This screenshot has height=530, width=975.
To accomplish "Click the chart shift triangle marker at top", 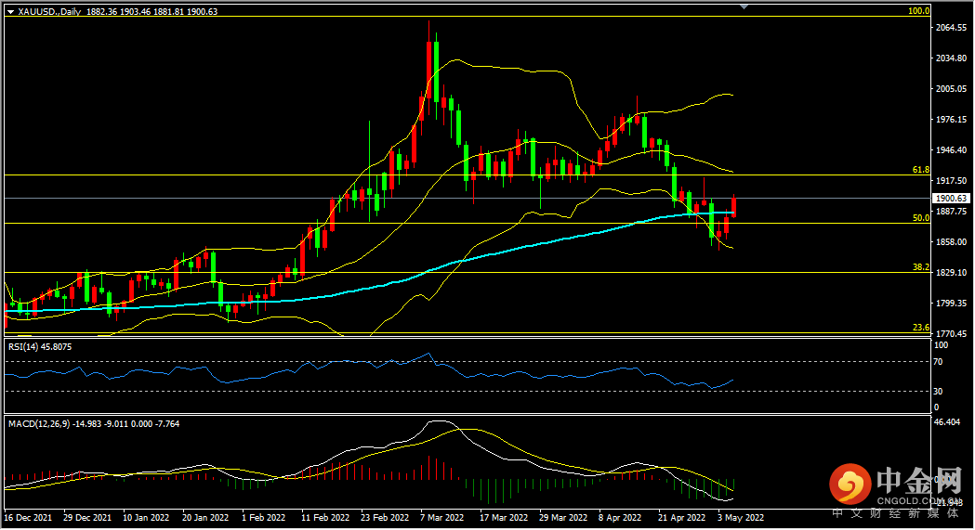I will pos(744,6).
